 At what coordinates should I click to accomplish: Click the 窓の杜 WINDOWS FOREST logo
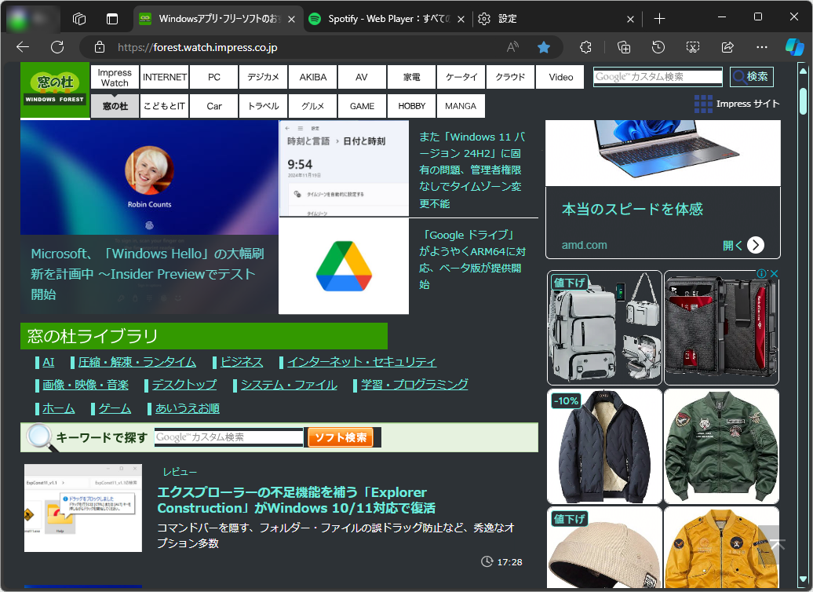pyautogui.click(x=54, y=90)
